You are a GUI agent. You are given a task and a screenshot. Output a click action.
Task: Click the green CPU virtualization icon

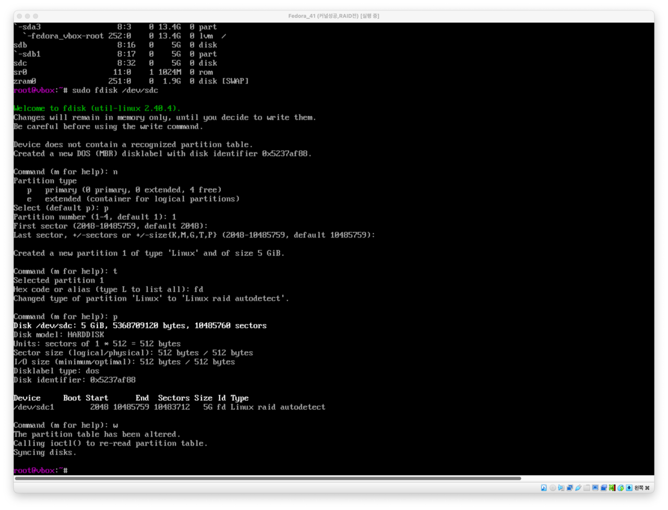pos(612,488)
